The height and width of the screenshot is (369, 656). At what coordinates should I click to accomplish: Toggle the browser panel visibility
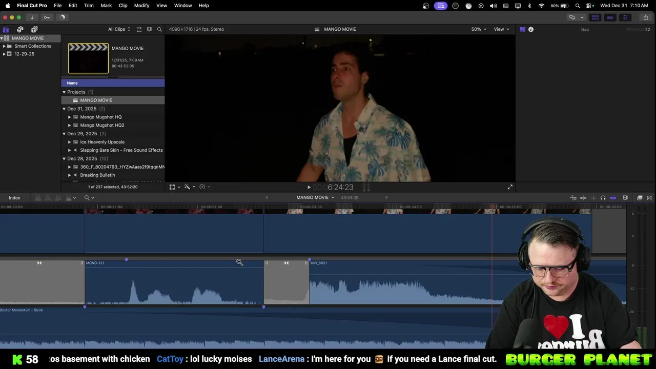pyautogui.click(x=595, y=17)
